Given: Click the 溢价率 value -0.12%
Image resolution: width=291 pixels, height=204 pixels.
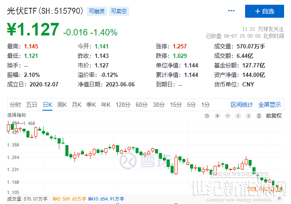Looking at the screenshot, I should coord(109,75).
